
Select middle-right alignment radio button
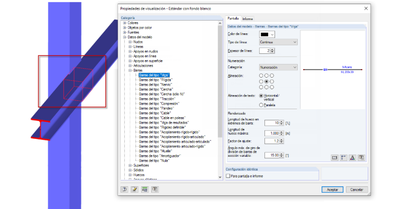click(272, 81)
